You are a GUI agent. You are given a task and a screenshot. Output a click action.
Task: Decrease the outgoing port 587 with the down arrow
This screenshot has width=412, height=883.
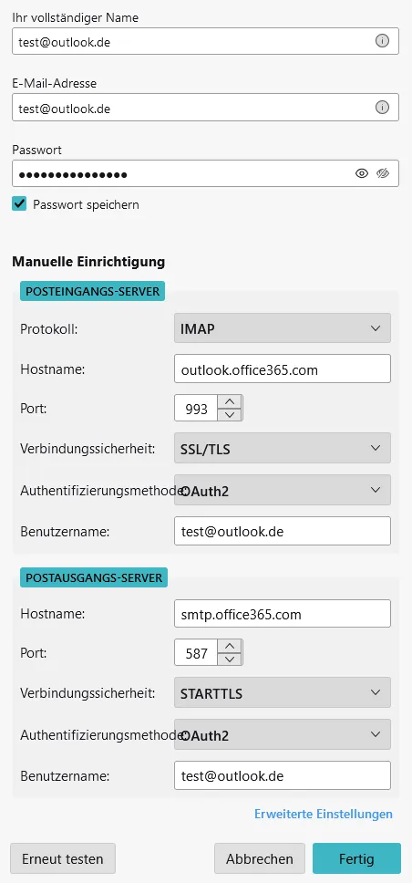pyautogui.click(x=229, y=660)
